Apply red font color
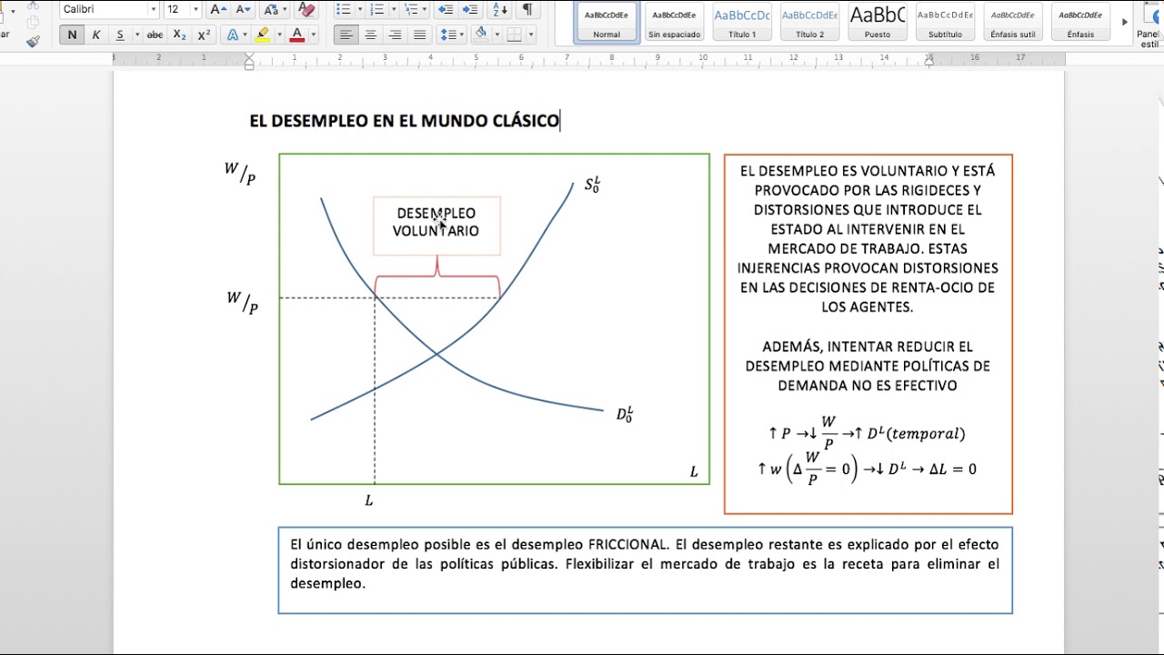This screenshot has width=1164, height=655. coord(296,35)
